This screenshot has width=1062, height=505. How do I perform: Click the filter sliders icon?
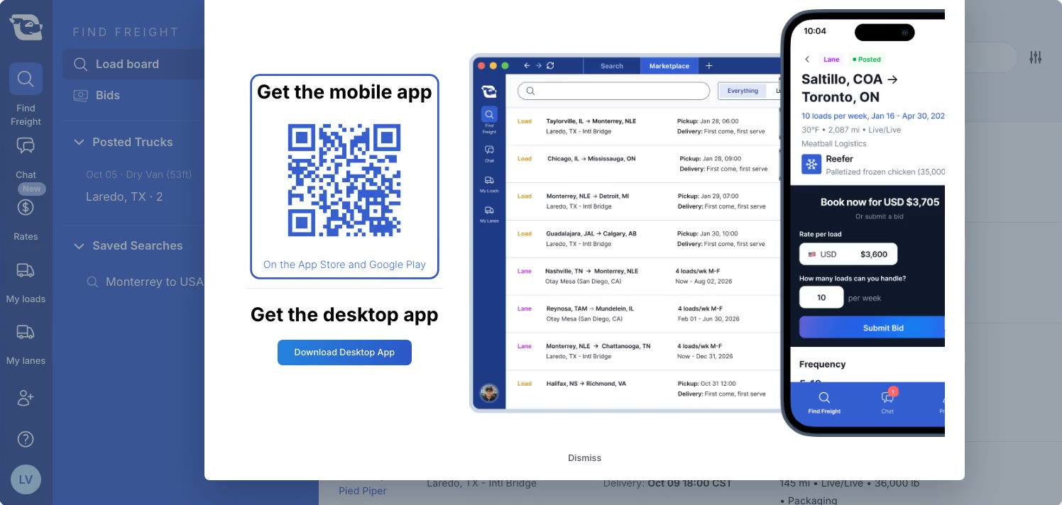[1035, 57]
